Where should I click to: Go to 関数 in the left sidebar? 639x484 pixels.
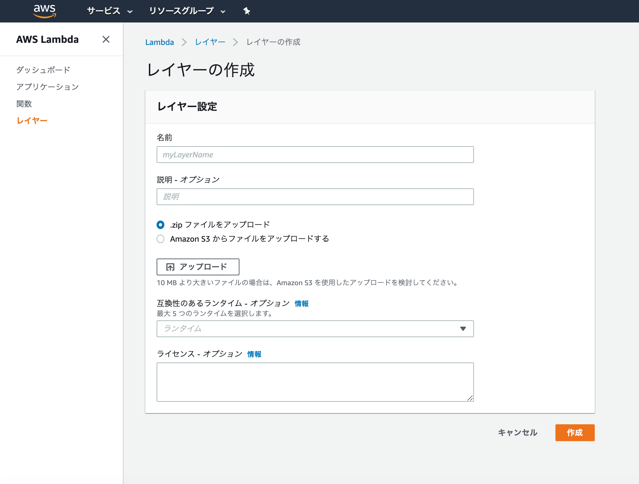pos(24,104)
